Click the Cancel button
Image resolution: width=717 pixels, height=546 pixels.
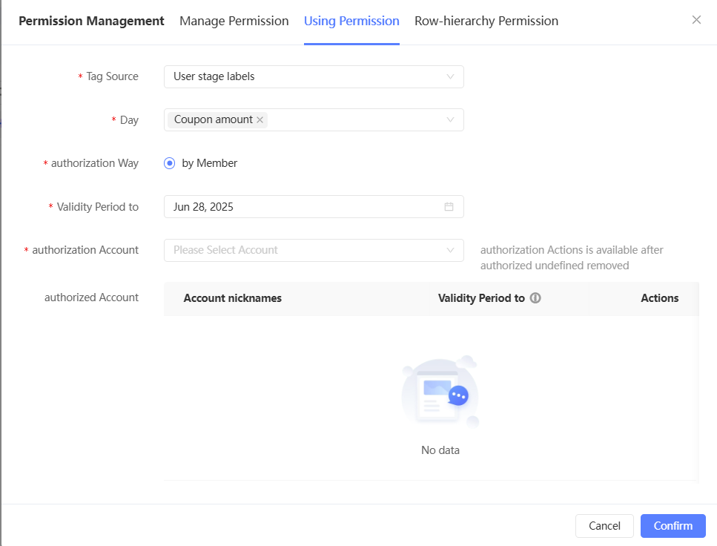coord(604,526)
